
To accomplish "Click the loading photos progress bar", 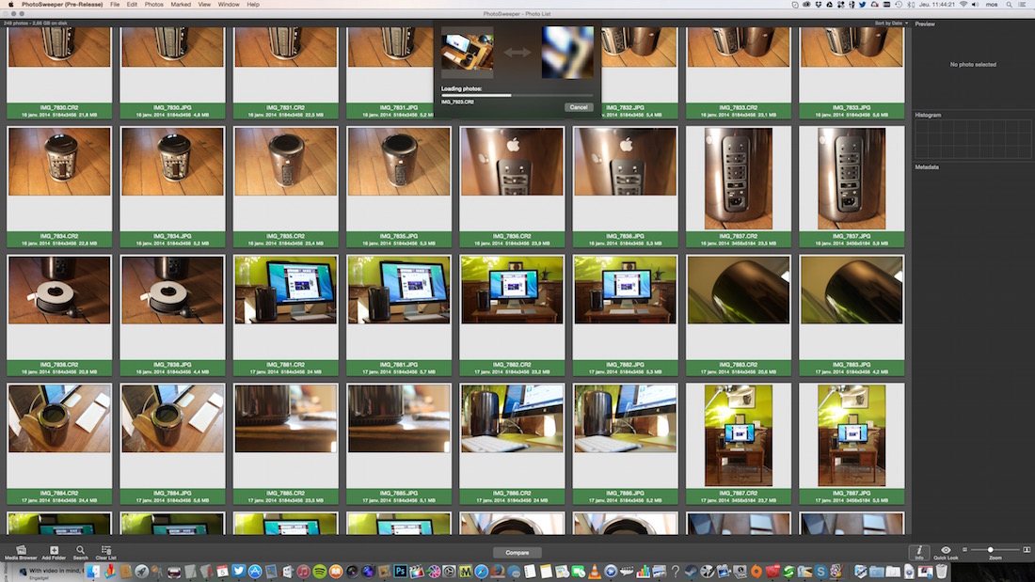I will (x=517, y=96).
